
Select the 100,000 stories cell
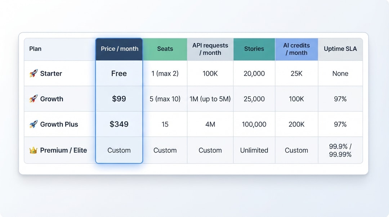pos(254,124)
